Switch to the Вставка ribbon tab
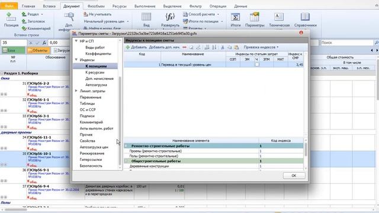This screenshot has width=379, height=213. pyautogui.click(x=49, y=6)
